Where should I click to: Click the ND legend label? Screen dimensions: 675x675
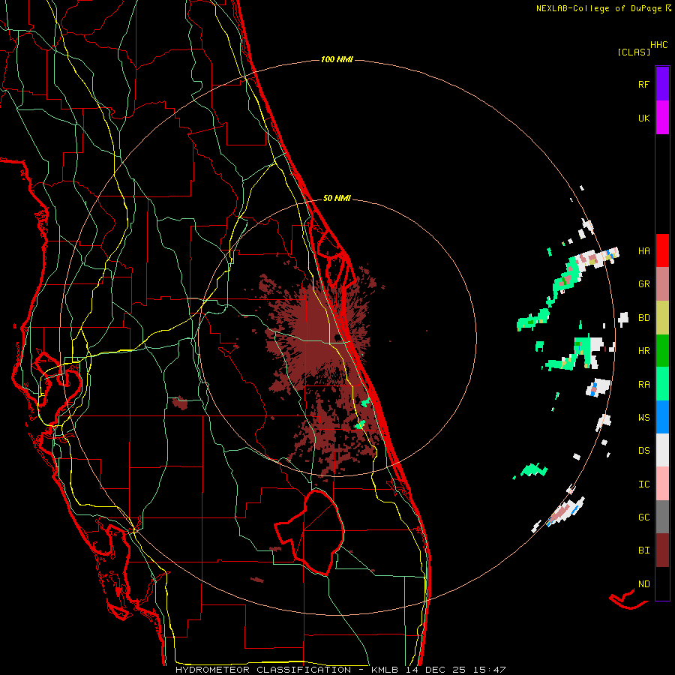click(643, 584)
